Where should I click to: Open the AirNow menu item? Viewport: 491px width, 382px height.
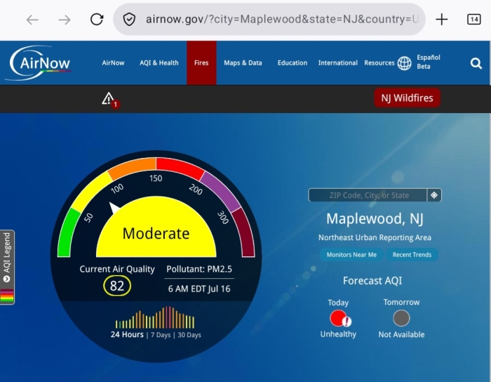[113, 62]
